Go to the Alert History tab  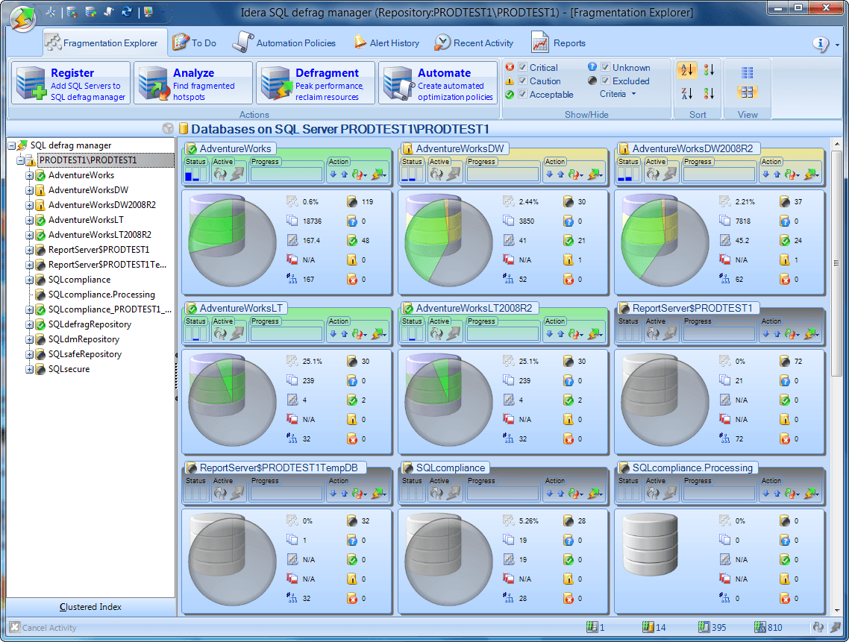click(x=386, y=43)
